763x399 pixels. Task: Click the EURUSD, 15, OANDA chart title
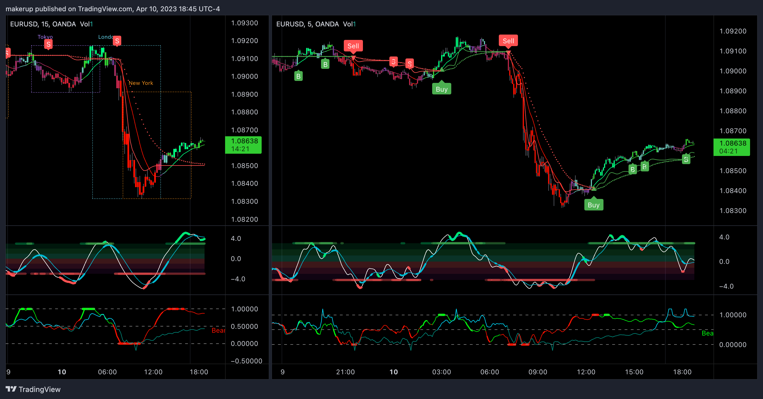pos(43,24)
